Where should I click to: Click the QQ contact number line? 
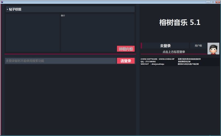tap(148, 61)
